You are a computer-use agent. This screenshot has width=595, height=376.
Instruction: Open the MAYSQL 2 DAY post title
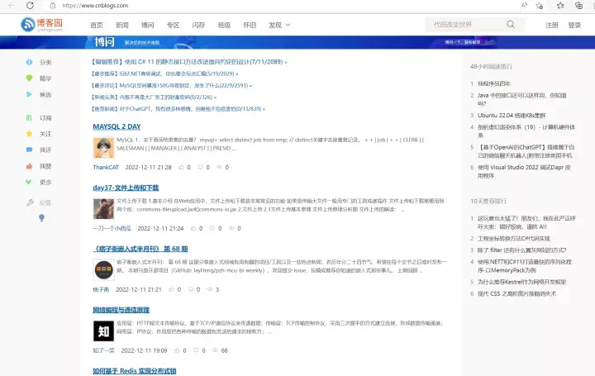pyautogui.click(x=117, y=126)
